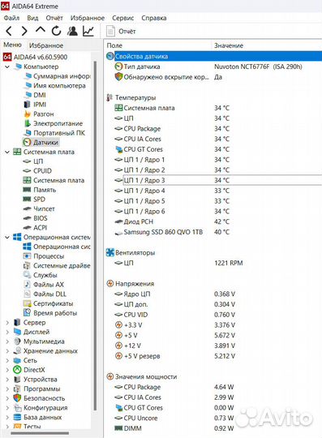Open the Файл menu
The image size is (322, 438).
tap(11, 18)
